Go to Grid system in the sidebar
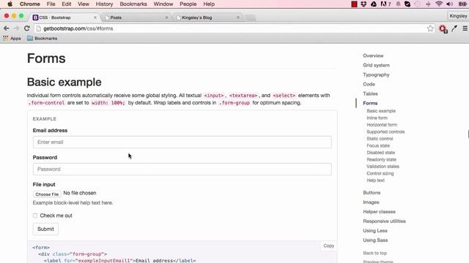Screen dimensions: 469x263 (x=376, y=65)
